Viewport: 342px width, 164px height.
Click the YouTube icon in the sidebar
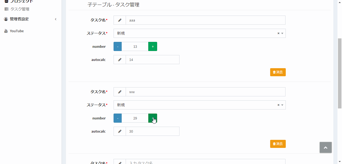pos(6,31)
